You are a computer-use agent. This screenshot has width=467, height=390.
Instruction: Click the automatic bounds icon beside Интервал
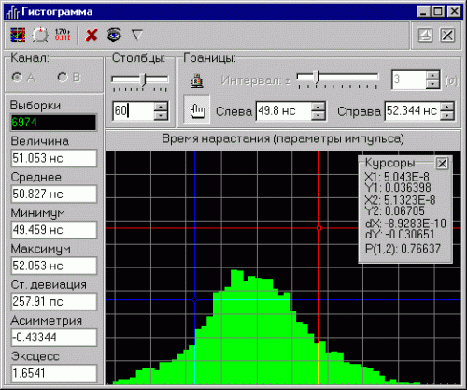pyautogui.click(x=197, y=80)
